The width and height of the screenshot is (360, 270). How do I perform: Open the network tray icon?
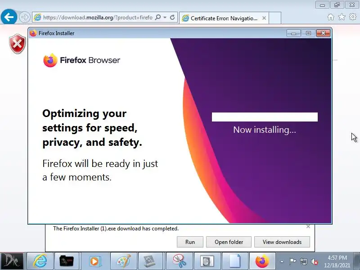tap(303, 261)
